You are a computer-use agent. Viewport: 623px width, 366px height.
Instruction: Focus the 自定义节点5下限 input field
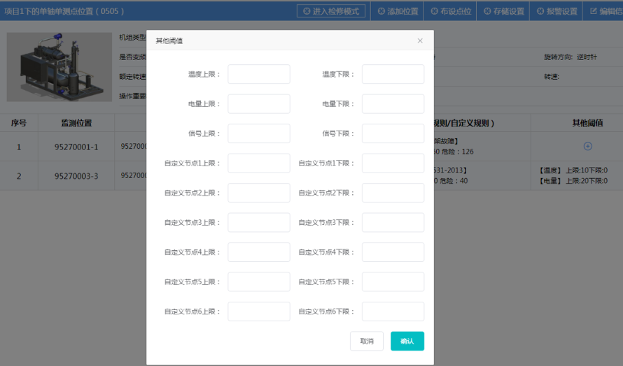pyautogui.click(x=393, y=282)
